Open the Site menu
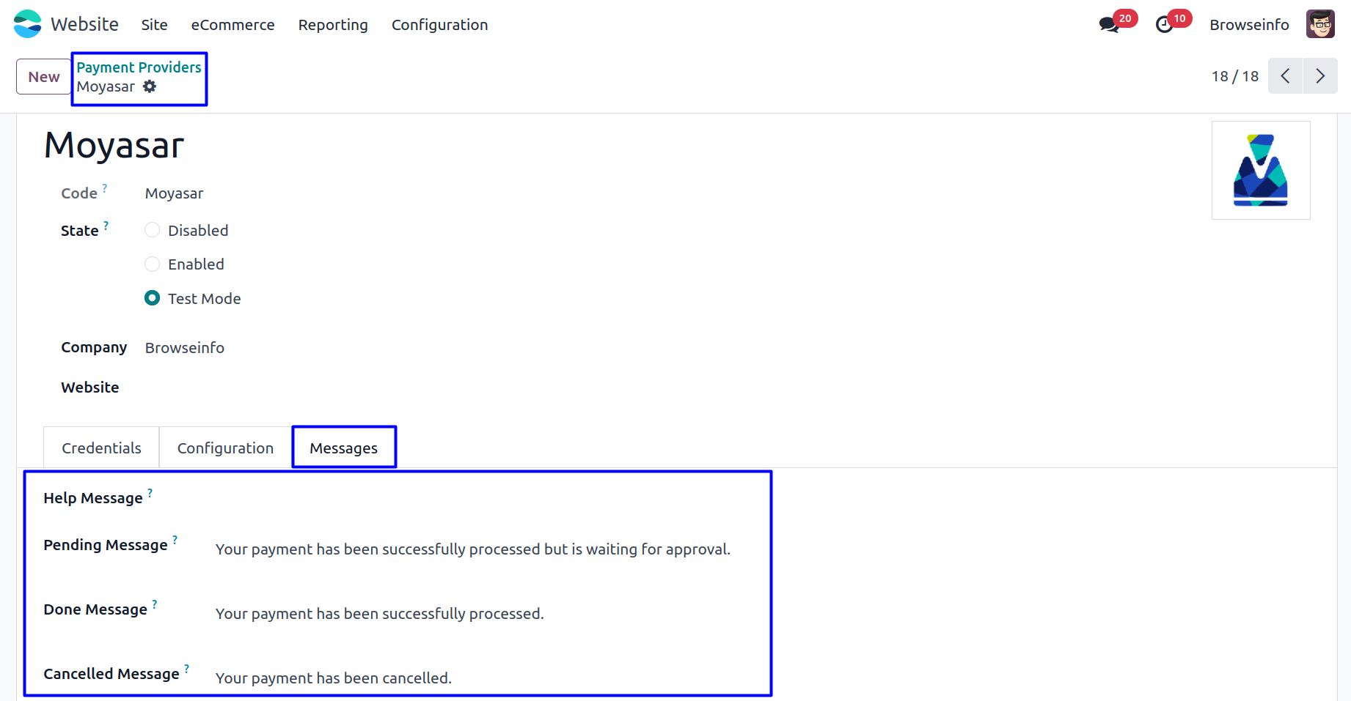This screenshot has height=701, width=1351. (154, 25)
